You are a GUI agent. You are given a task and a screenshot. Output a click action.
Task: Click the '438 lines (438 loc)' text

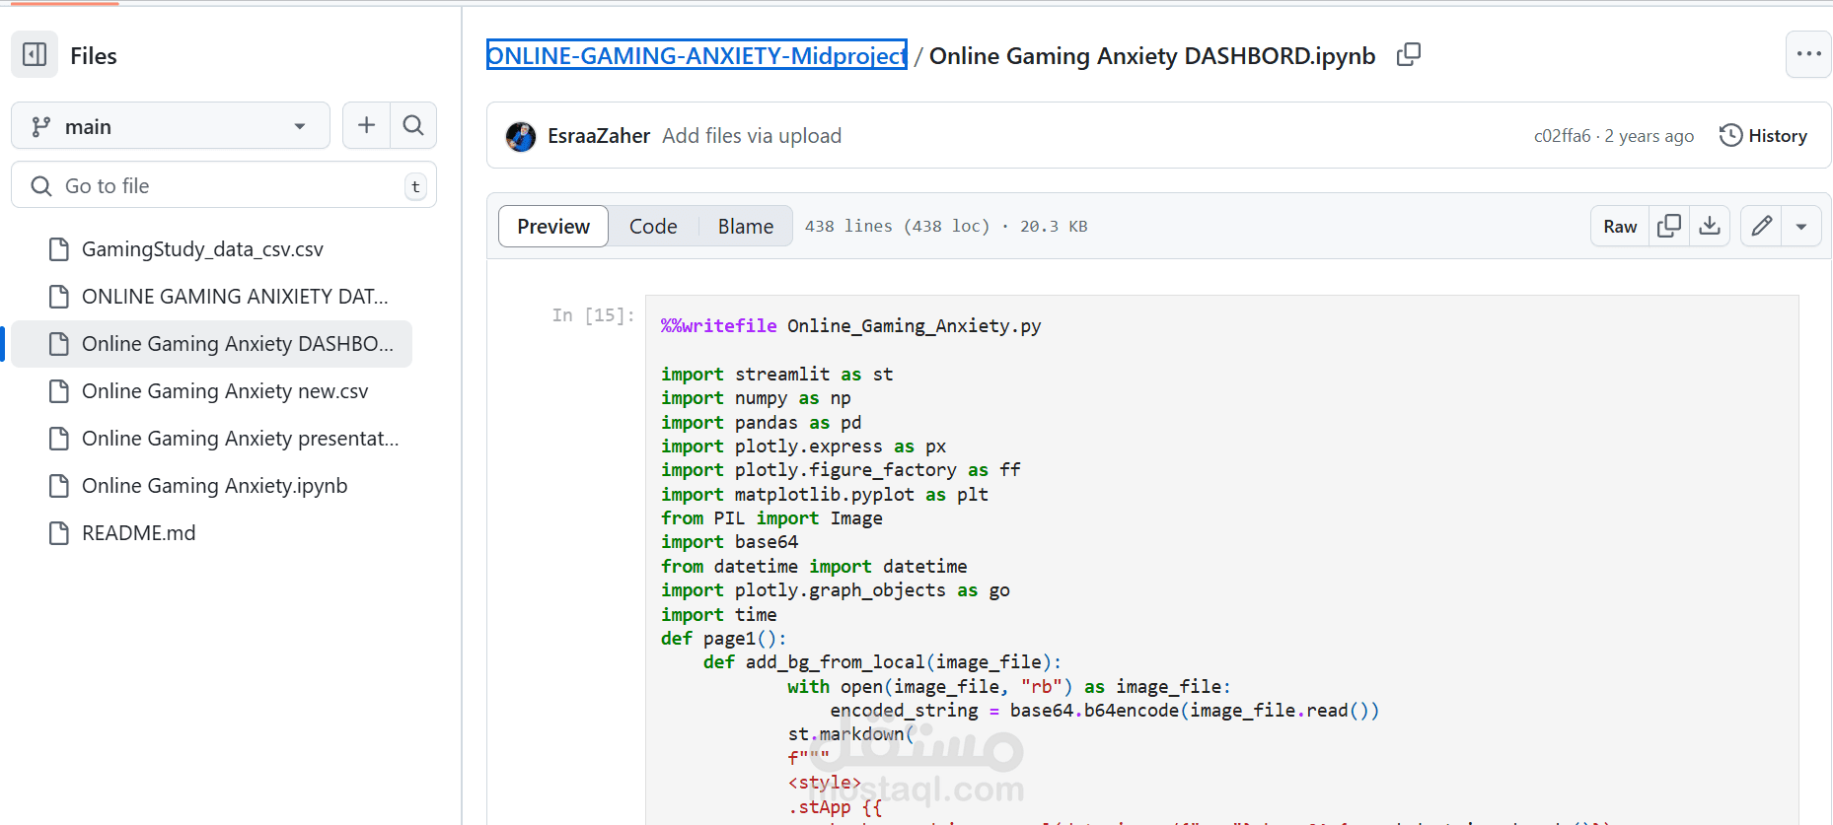pyautogui.click(x=897, y=227)
